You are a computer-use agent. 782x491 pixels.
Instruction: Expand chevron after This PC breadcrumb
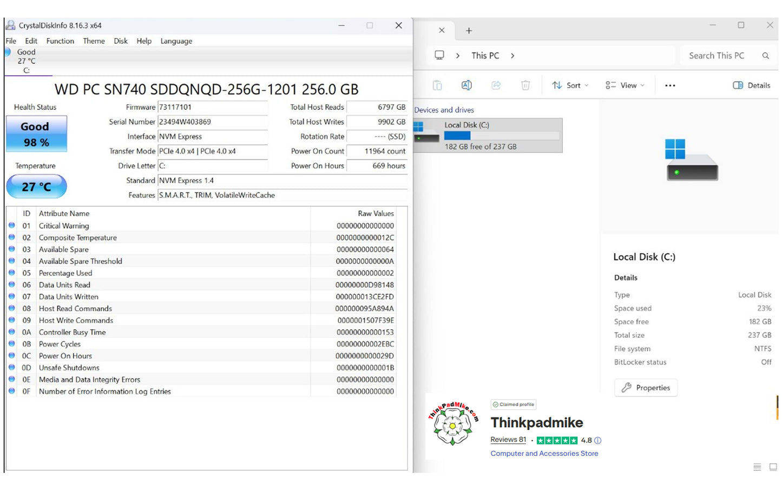point(512,56)
